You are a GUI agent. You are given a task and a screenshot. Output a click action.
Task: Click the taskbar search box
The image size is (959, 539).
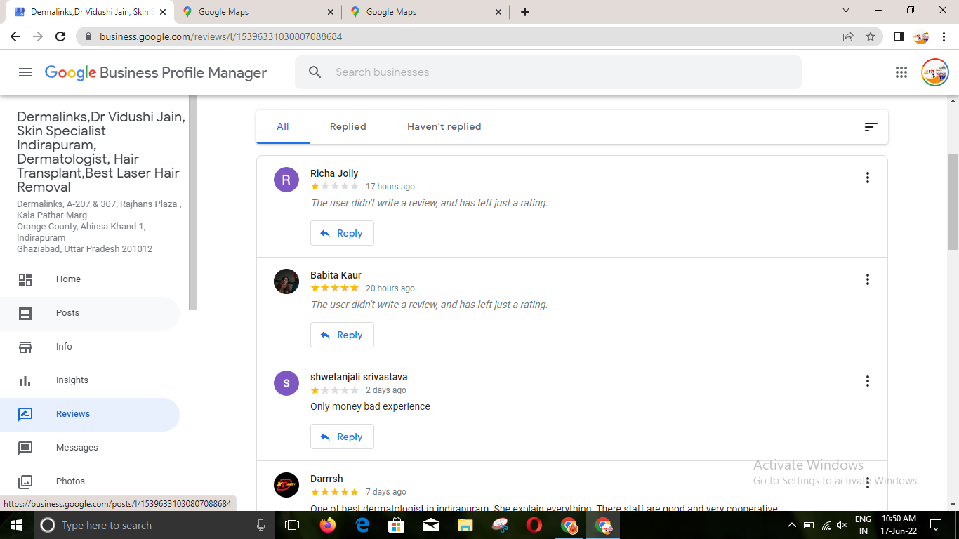click(154, 525)
